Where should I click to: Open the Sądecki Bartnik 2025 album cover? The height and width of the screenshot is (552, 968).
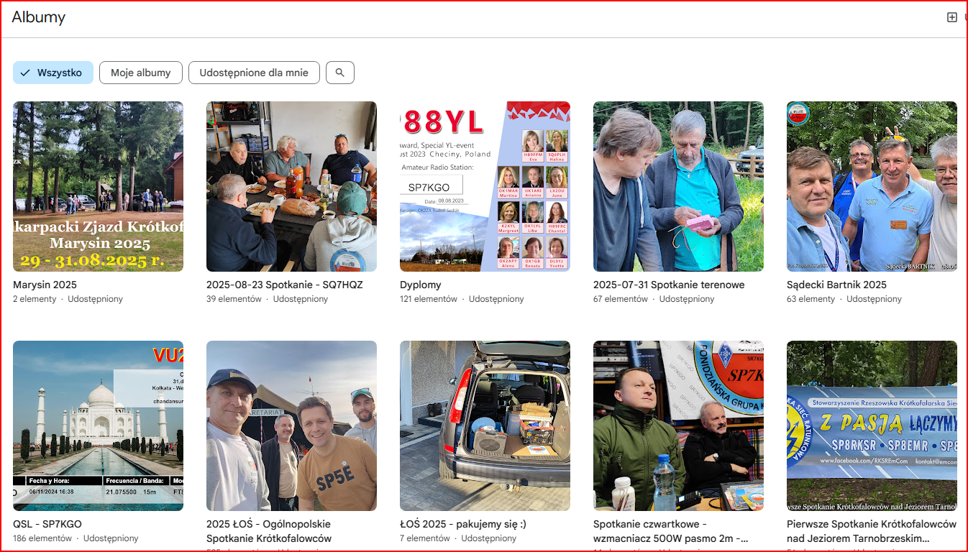pos(872,186)
